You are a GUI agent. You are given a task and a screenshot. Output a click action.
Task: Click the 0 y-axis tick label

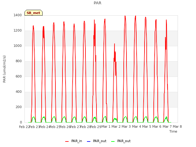[x=21, y=122]
